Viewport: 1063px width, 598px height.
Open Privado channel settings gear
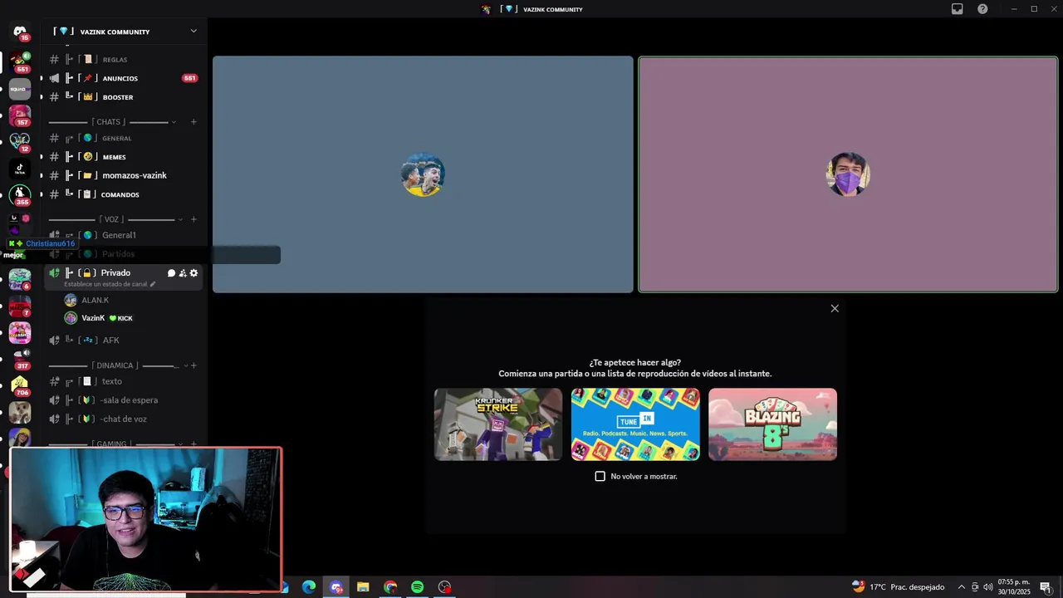pos(193,273)
